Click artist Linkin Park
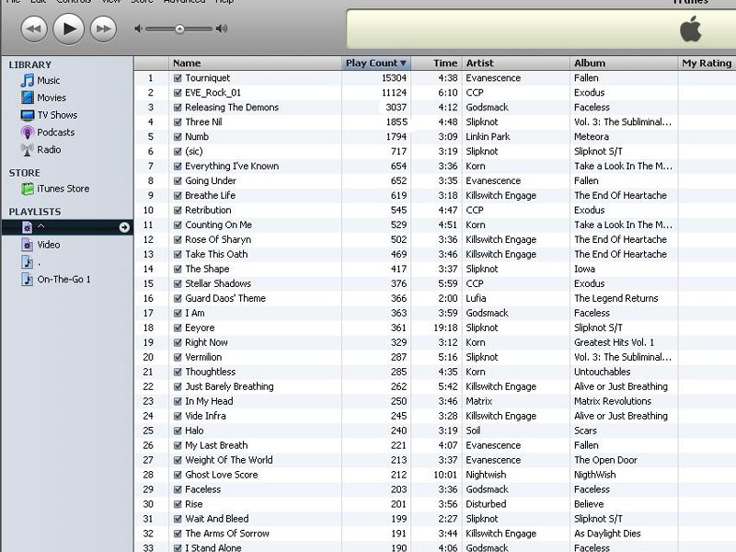 coord(488,136)
